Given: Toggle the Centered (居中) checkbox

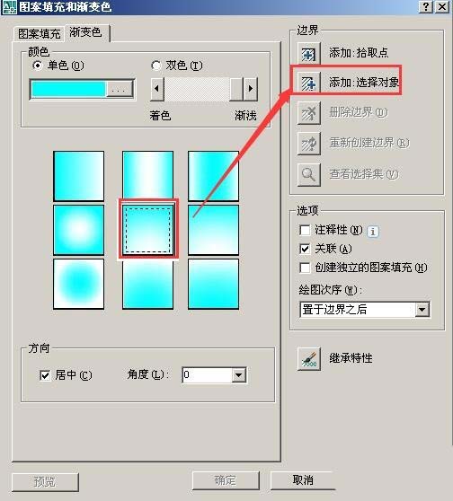Looking at the screenshot, I should [45, 375].
